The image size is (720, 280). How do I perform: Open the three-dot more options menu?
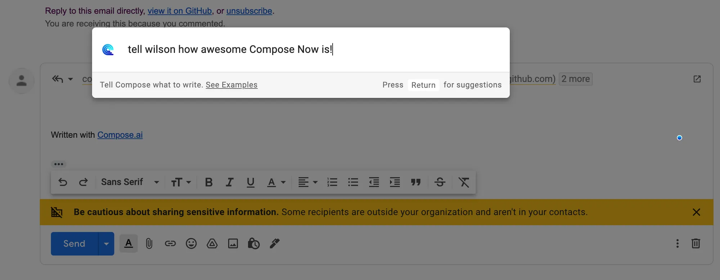(x=677, y=244)
